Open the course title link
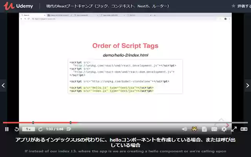This screenshot has width=251, height=157. point(107,6)
